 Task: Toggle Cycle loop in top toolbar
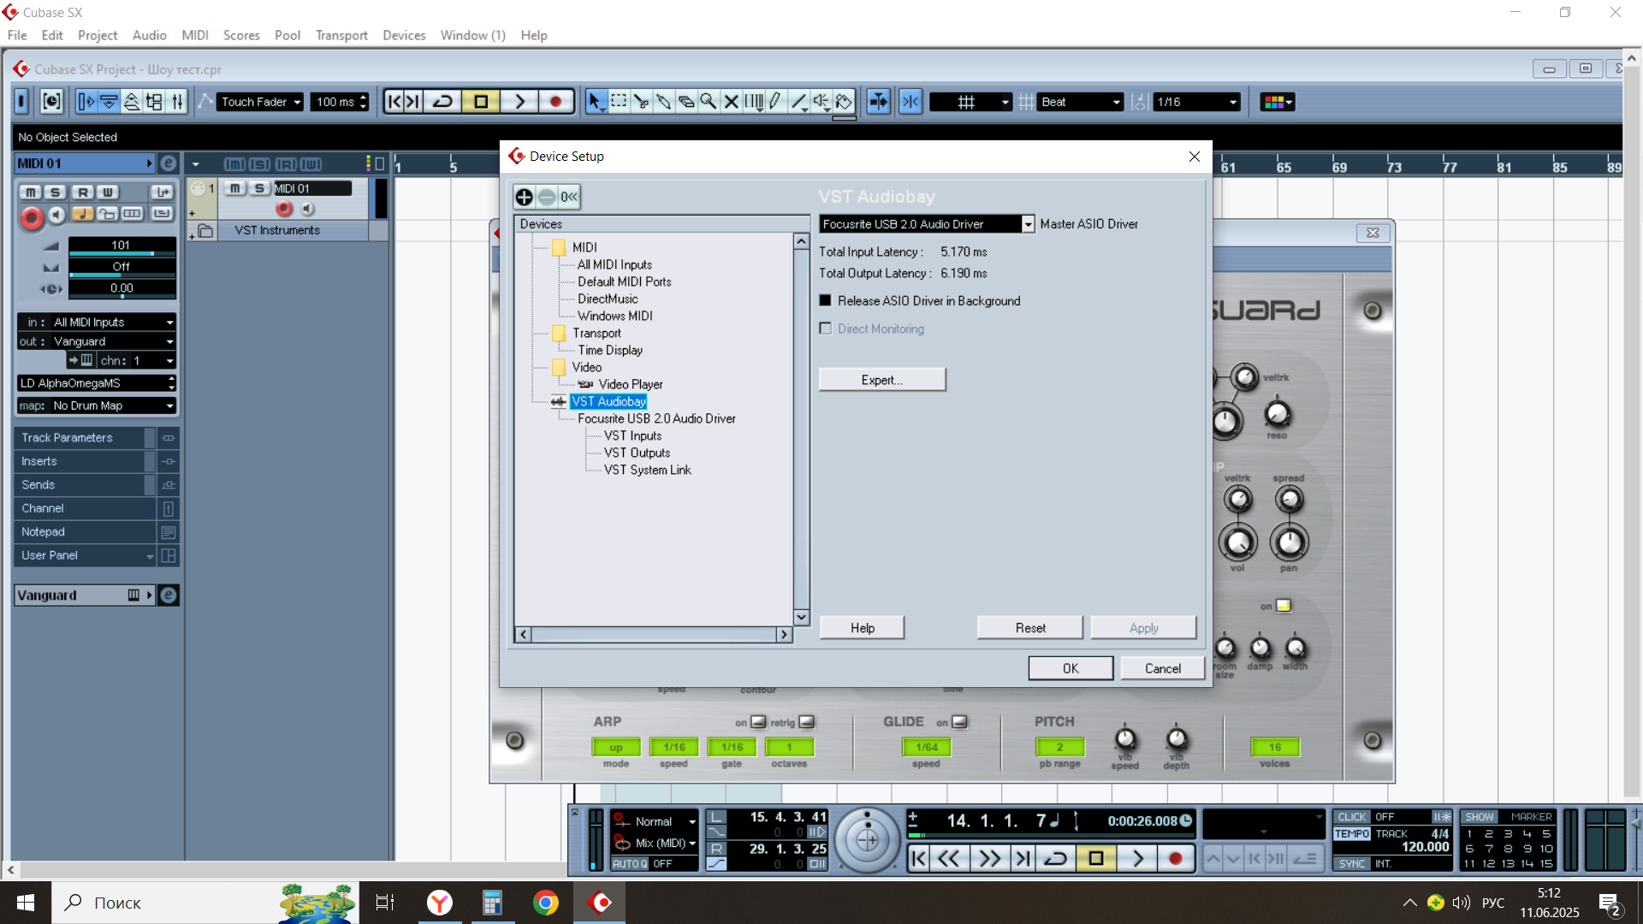pyautogui.click(x=442, y=102)
